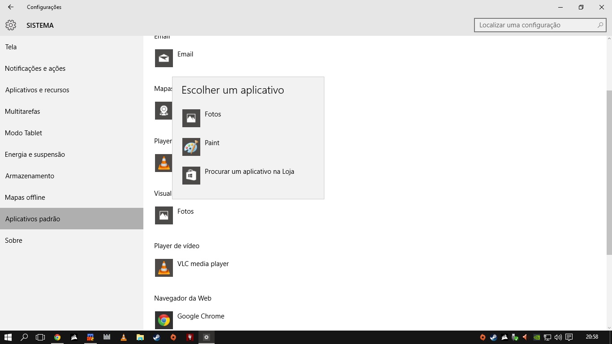Click the Email envelope icon
612x344 pixels.
(x=164, y=58)
